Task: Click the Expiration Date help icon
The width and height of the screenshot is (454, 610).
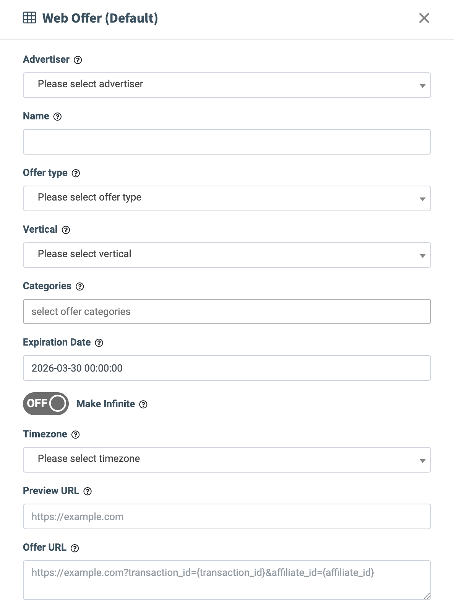Action: coord(99,343)
